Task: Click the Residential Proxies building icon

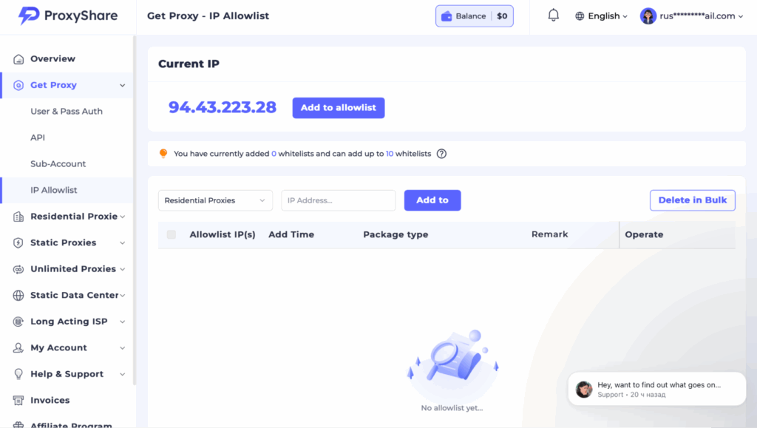Action: click(x=18, y=217)
